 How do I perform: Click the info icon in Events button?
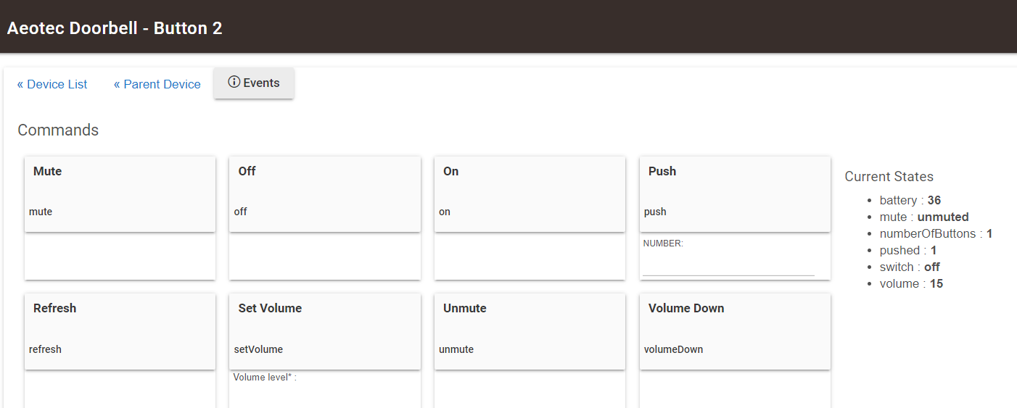234,83
